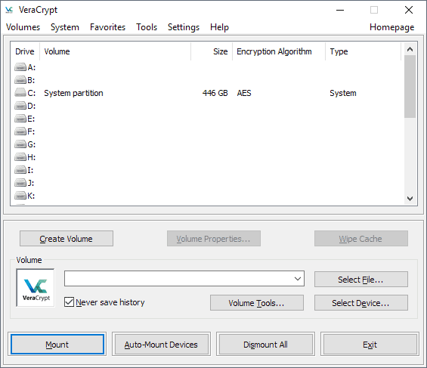This screenshot has width=427, height=368.
Task: Select the A: drive icon
Action: coord(20,67)
